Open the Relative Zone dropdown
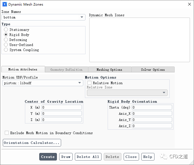 click(127, 93)
